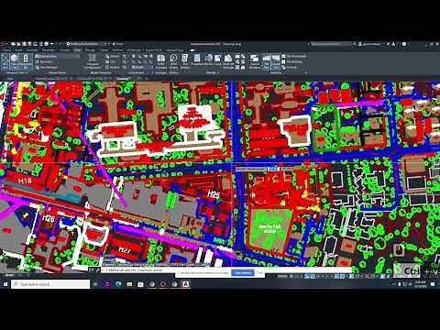The height and width of the screenshot is (330, 440).
Task: Switch to the Output ribbon tab
Action: [x=104, y=49]
